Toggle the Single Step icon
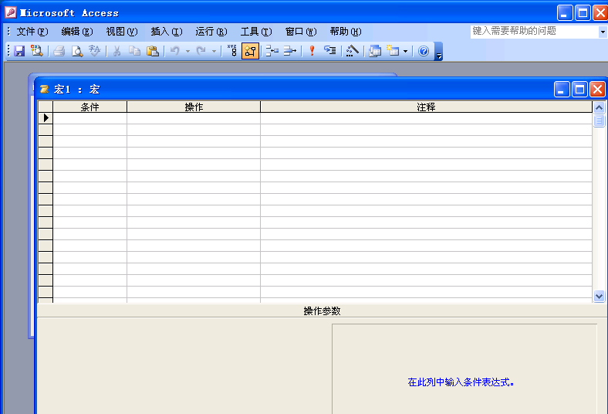The height and width of the screenshot is (414, 608). pos(330,51)
